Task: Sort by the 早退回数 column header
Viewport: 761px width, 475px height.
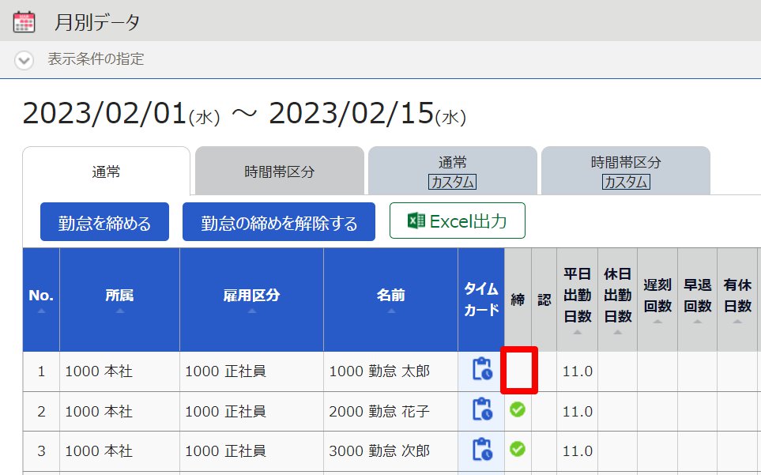Action: click(x=698, y=300)
